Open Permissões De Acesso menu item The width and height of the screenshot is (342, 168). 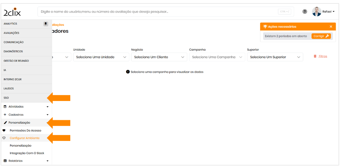(25, 130)
